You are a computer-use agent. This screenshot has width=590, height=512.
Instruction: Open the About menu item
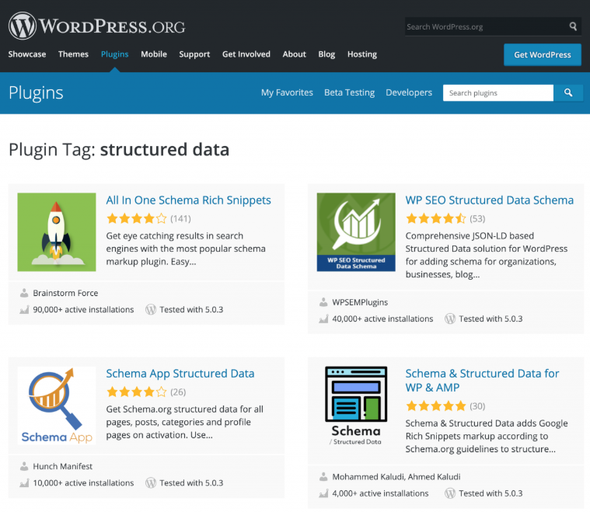pos(295,54)
